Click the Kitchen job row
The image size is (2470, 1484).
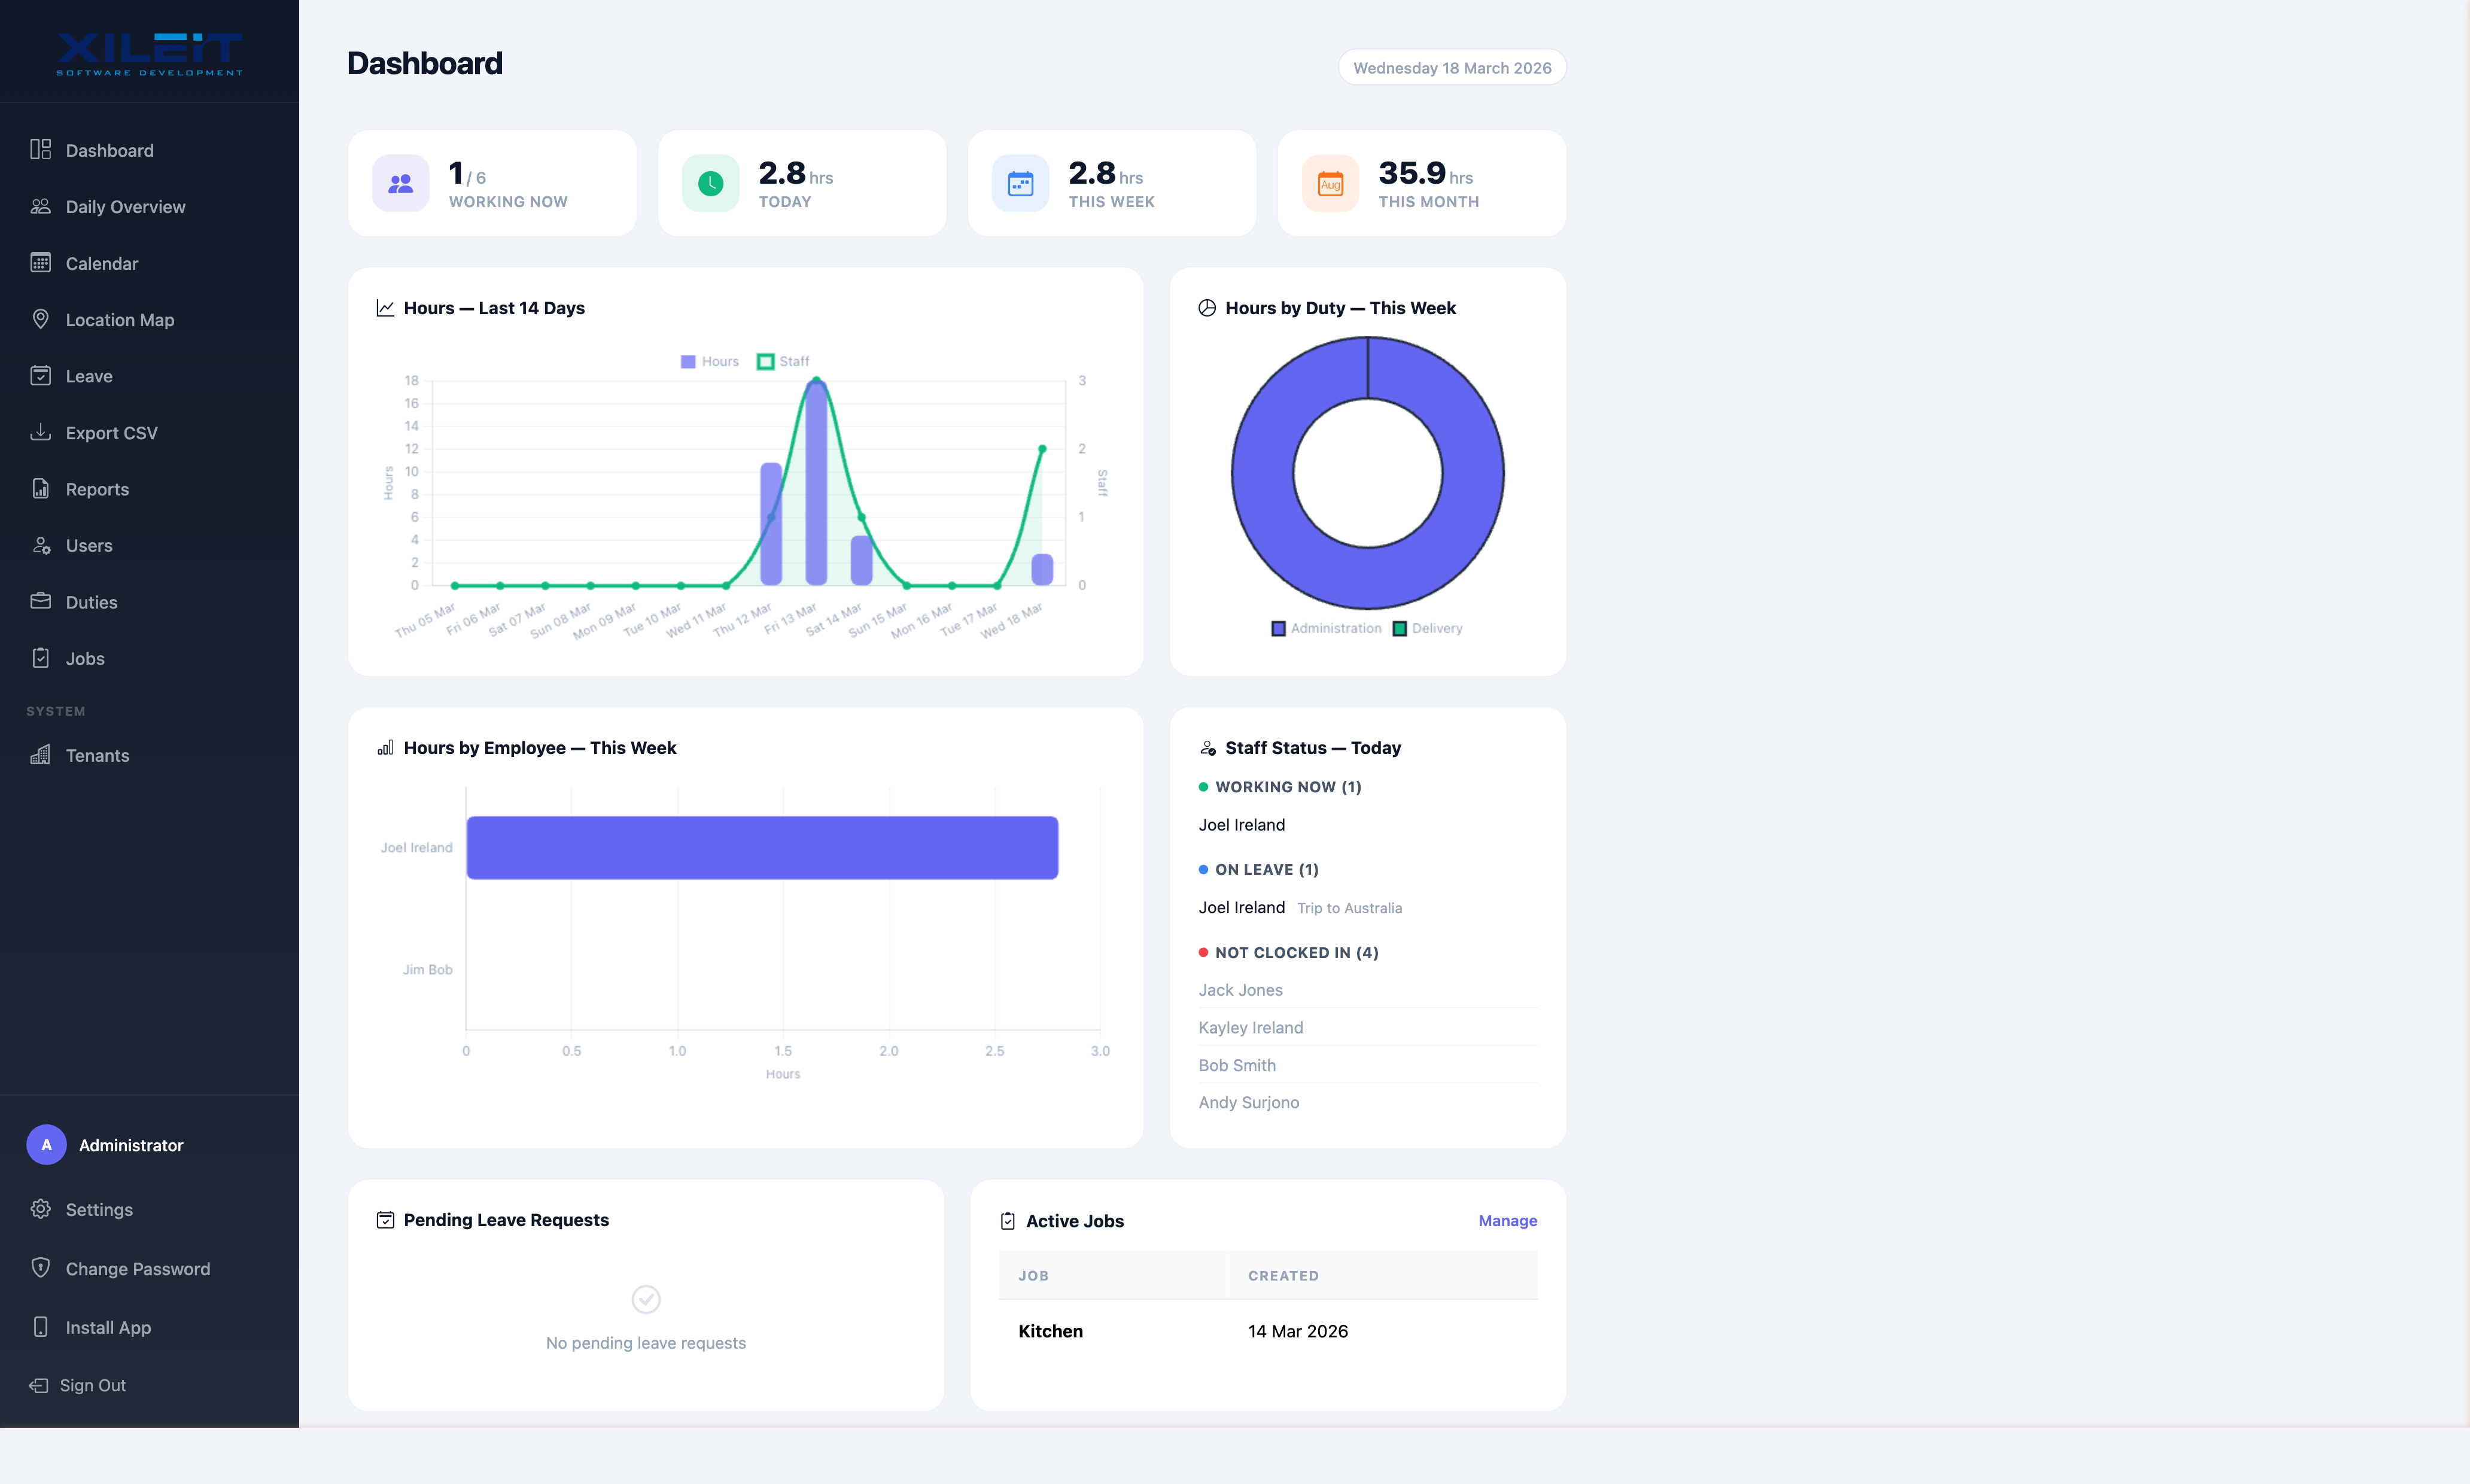(x=1050, y=1331)
